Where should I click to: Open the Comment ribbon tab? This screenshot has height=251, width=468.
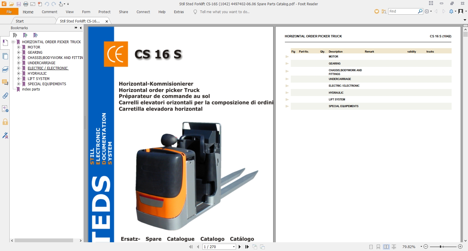pos(49,12)
